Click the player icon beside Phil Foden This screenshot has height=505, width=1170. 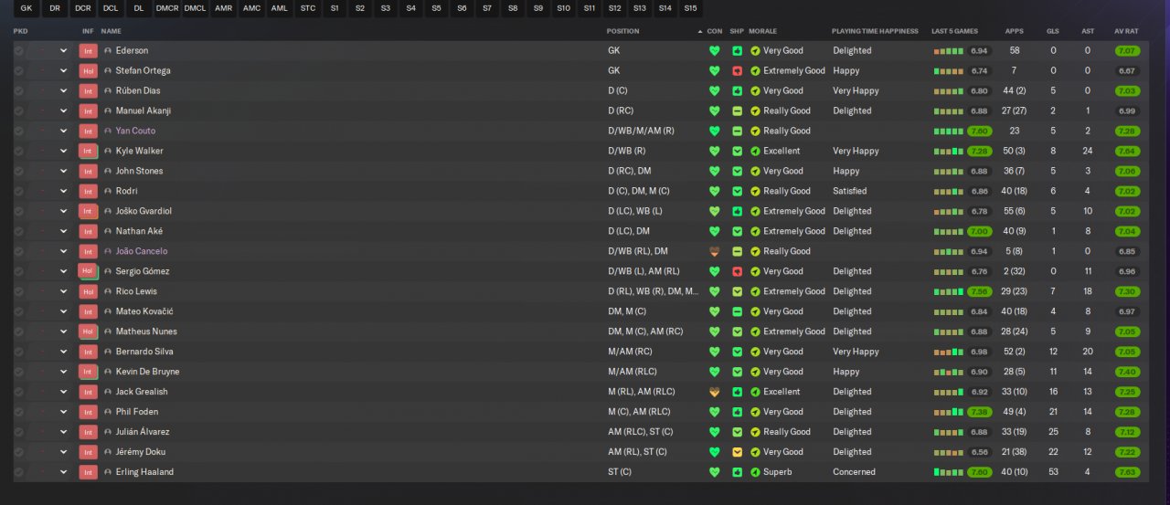(108, 413)
